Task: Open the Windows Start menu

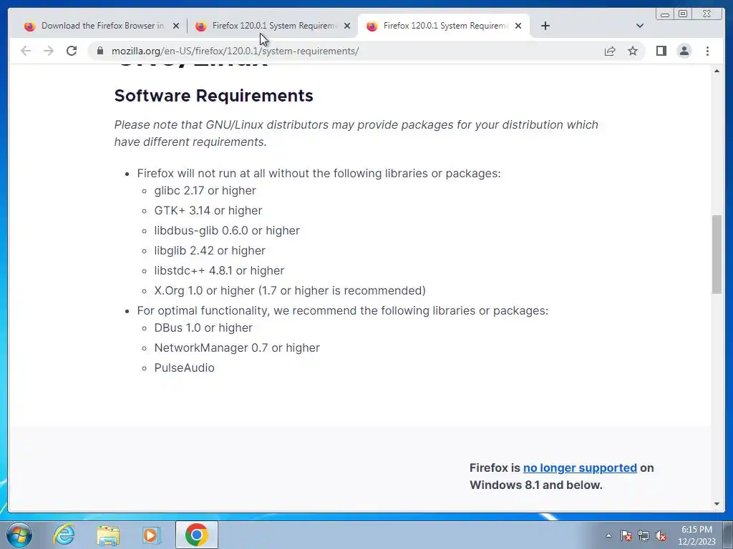Action: pyautogui.click(x=19, y=535)
